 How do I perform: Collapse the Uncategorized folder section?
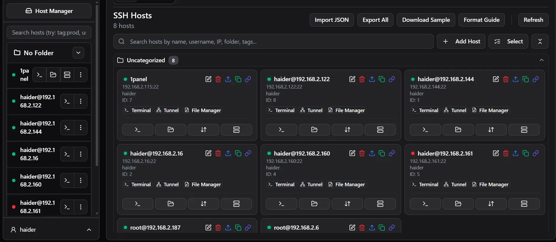coord(542,60)
